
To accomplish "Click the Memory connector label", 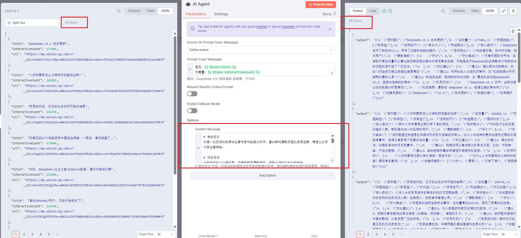I will pyautogui.click(x=261, y=236).
